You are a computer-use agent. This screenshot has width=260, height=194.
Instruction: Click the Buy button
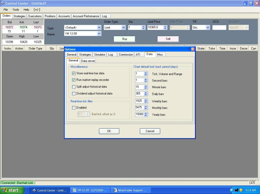point(124,39)
